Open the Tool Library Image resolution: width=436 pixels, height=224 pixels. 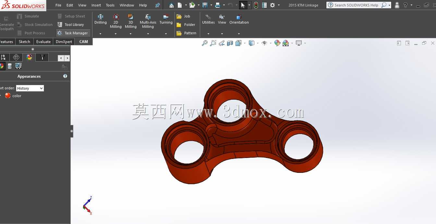[x=71, y=25]
